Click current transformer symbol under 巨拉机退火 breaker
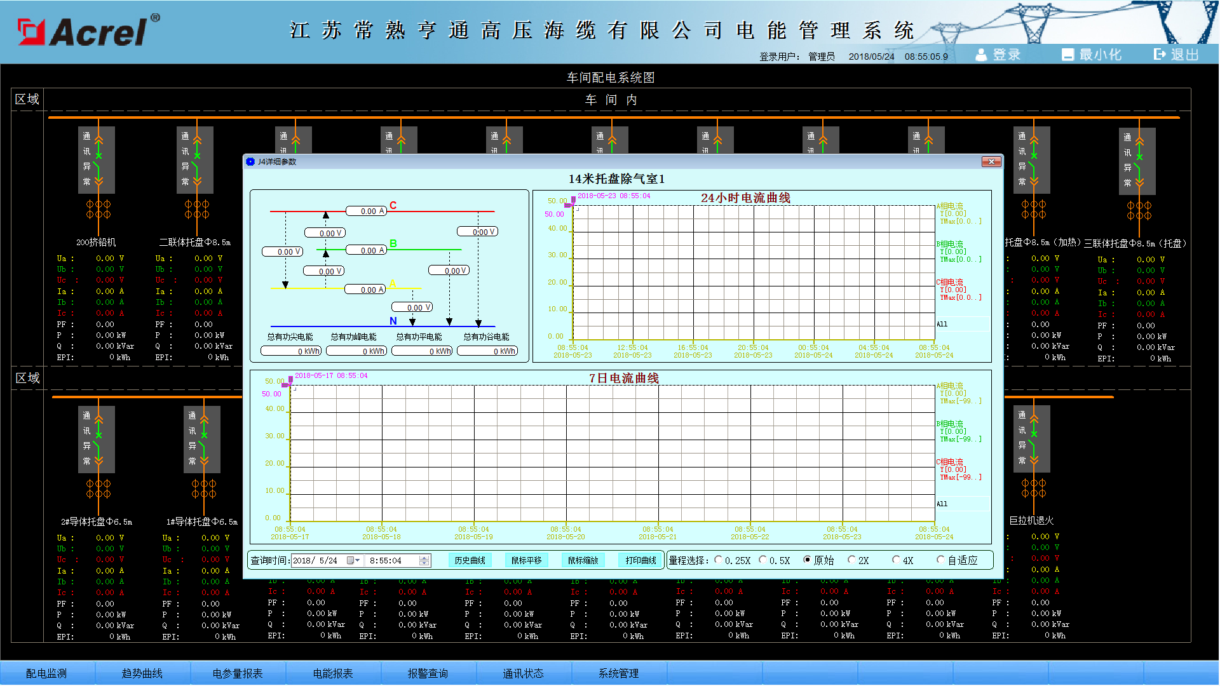The width and height of the screenshot is (1220, 686). pos(1034,488)
